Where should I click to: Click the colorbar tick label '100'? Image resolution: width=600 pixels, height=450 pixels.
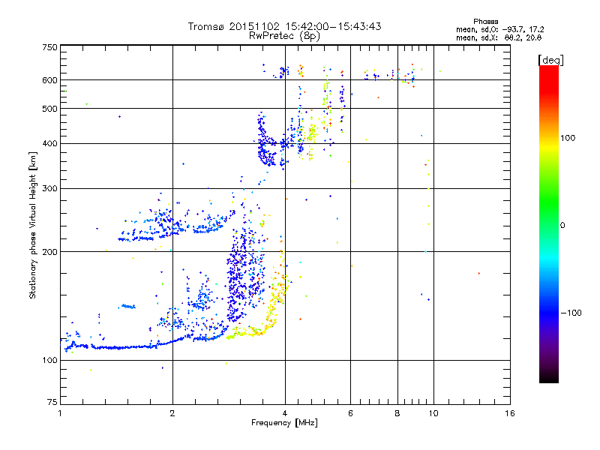tap(568, 138)
